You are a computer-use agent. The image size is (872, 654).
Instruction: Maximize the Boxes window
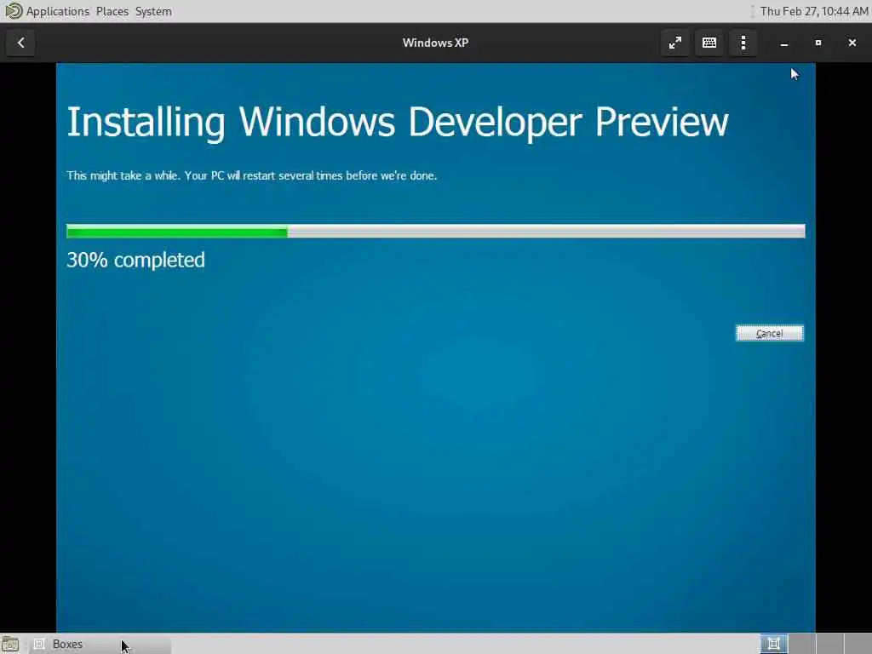click(818, 43)
